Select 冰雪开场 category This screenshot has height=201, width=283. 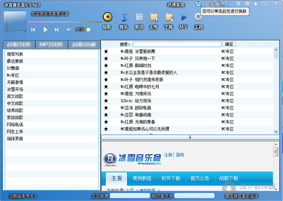15,89
